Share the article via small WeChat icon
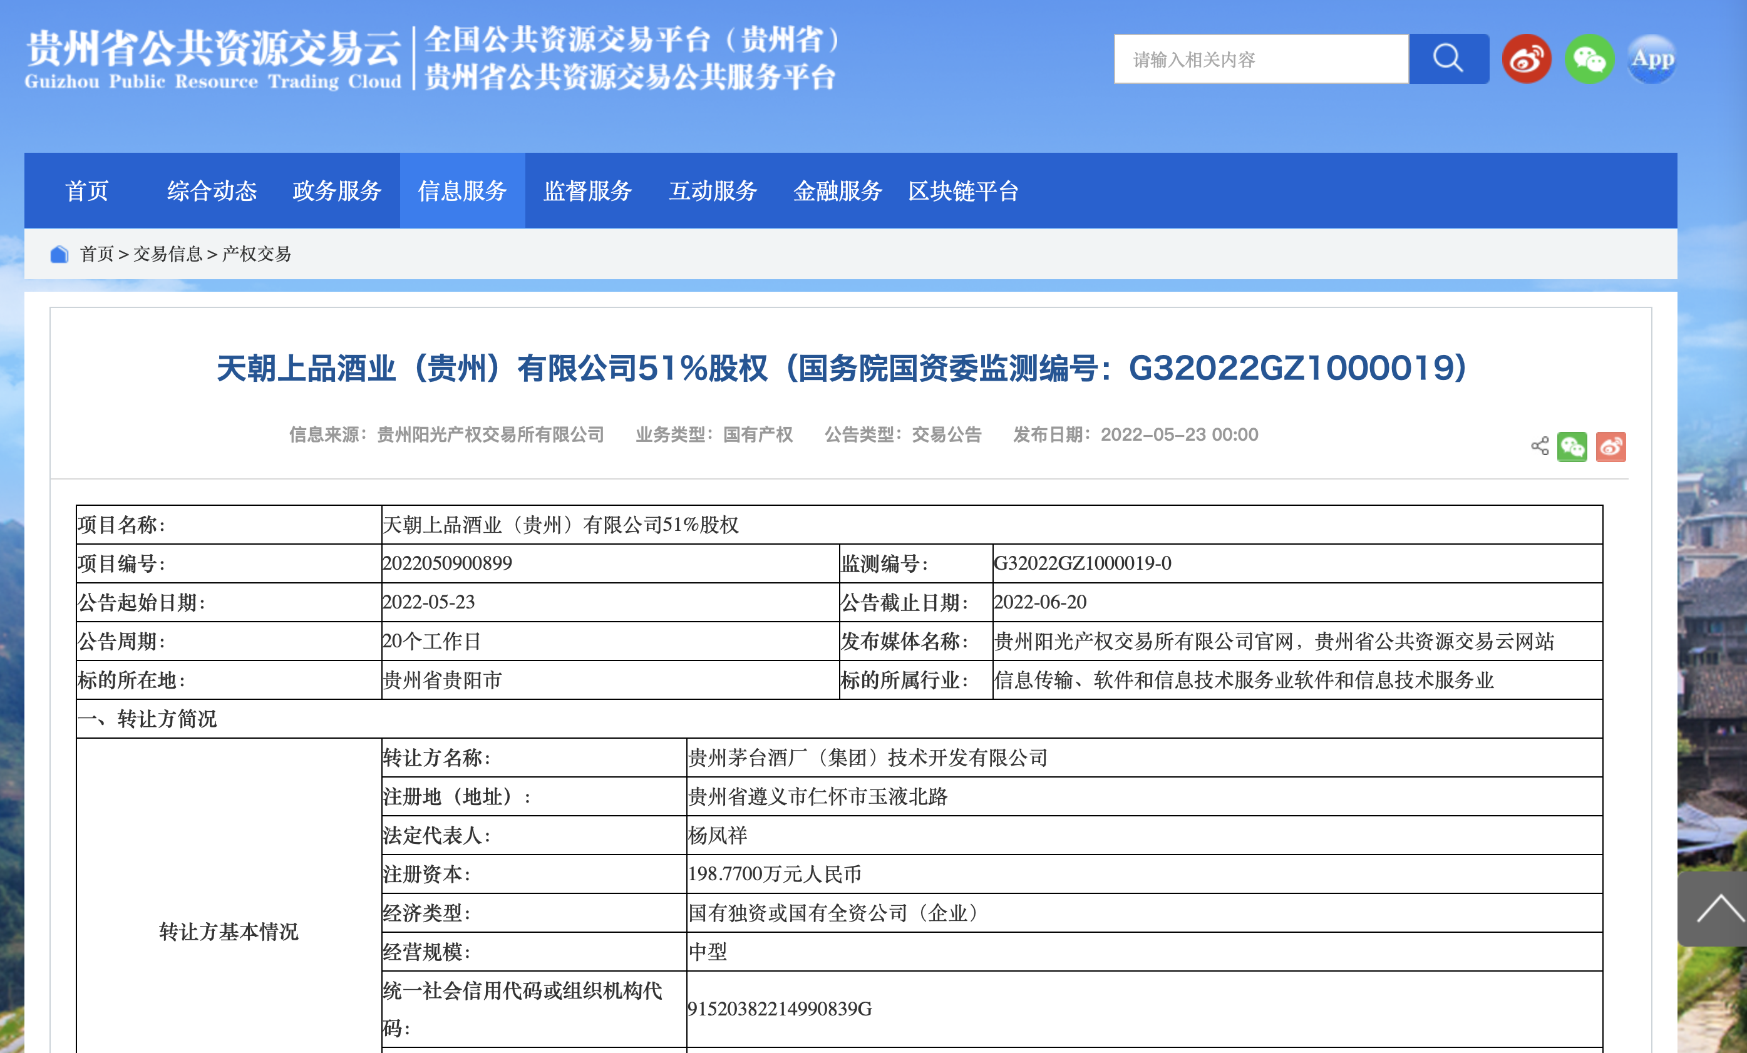The width and height of the screenshot is (1747, 1053). pos(1571,447)
